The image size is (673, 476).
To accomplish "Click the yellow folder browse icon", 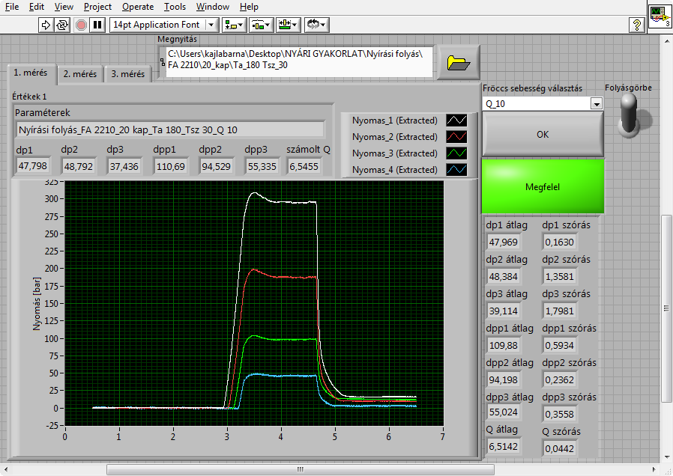I will coord(459,63).
